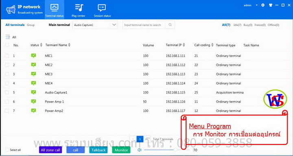Viewport: 293px width, 156px height.
Task: Go to previous page arrow
Action: [x=133, y=139]
